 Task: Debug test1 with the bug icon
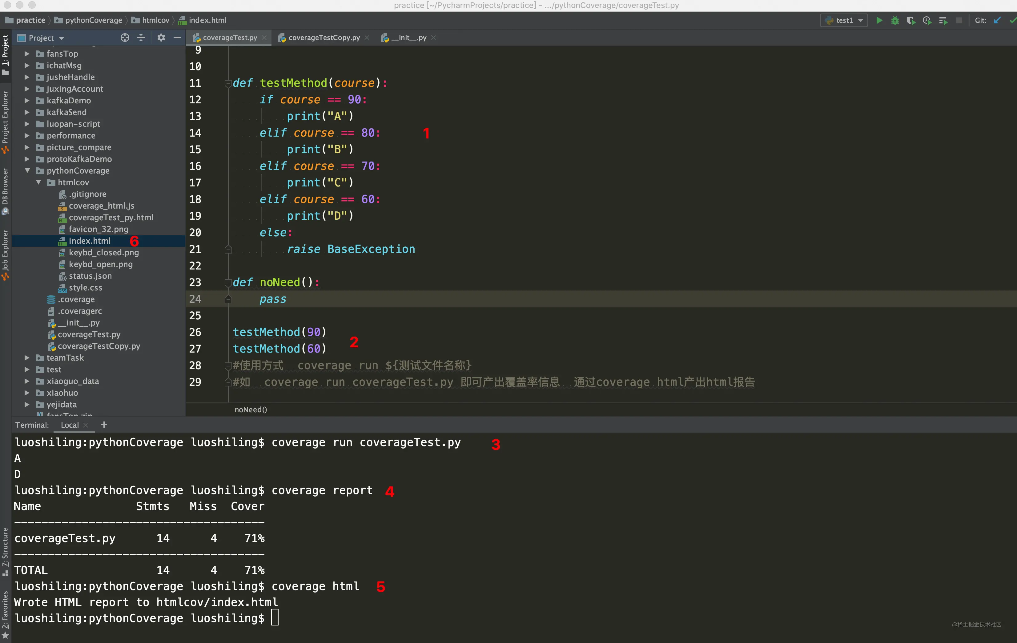895,20
